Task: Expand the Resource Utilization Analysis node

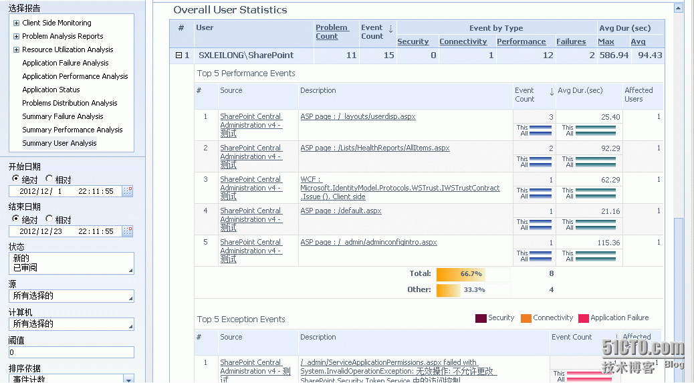Action: [16, 49]
